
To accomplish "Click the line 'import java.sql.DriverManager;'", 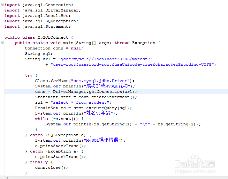I will tap(42, 10).
